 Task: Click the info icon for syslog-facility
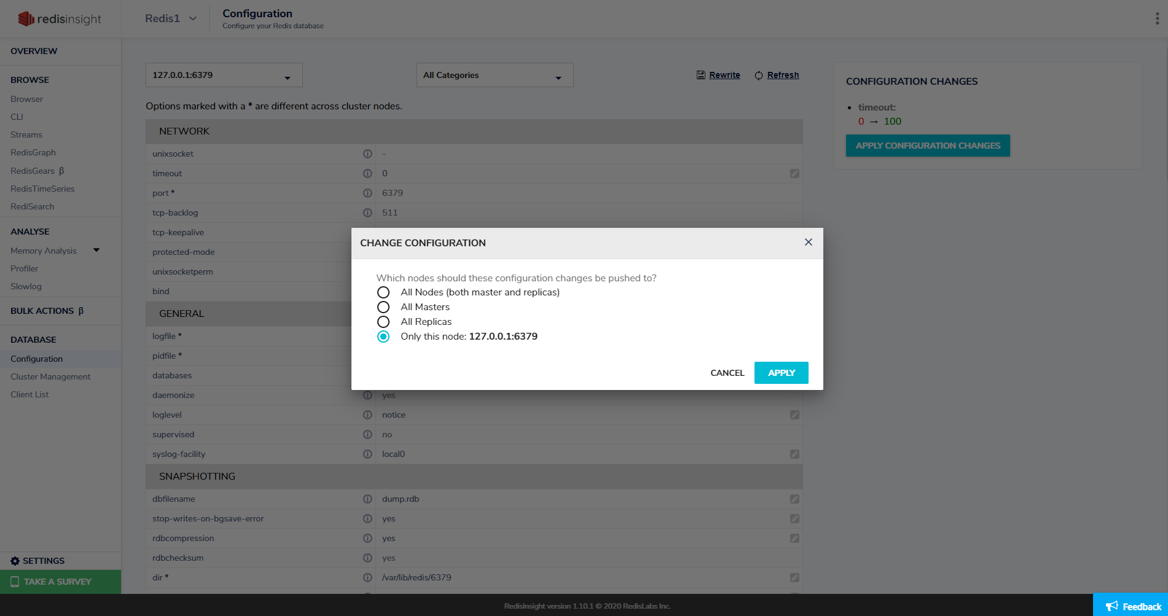coord(367,454)
